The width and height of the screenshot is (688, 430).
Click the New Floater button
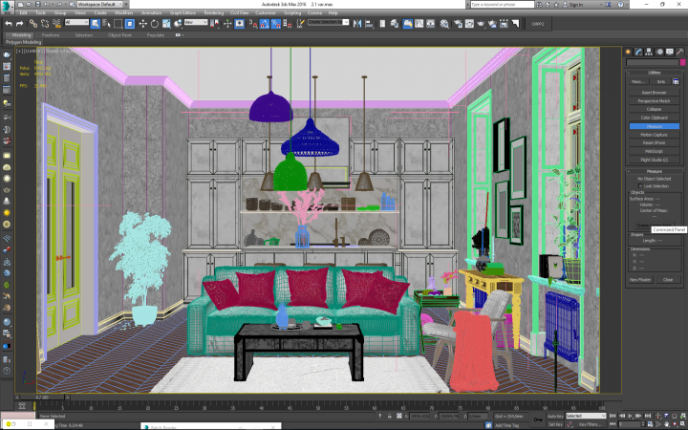click(640, 279)
